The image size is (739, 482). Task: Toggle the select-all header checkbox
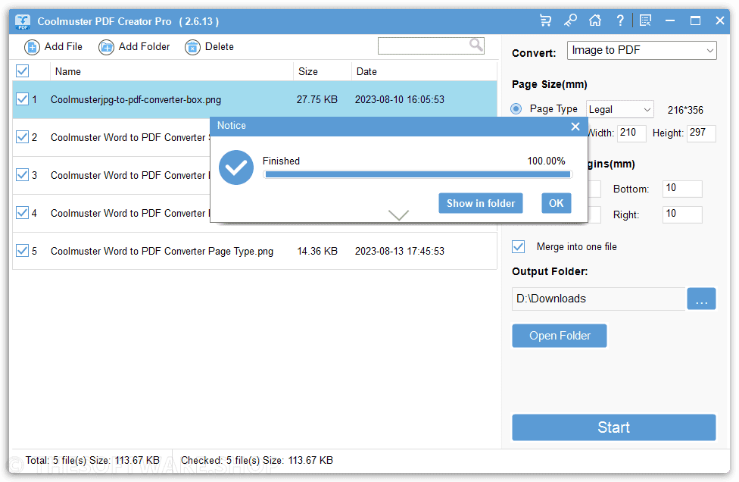(x=22, y=71)
